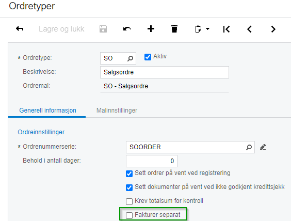The image size is (291, 221).
Task: Click the Ordretyper page title
Action: 32,6
